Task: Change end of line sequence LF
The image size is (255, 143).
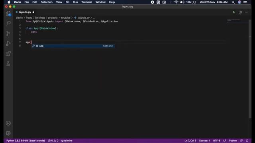Action: pyautogui.click(x=225, y=141)
